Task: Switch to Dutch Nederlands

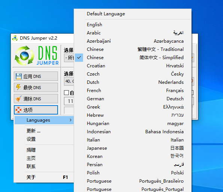Action: (x=133, y=82)
